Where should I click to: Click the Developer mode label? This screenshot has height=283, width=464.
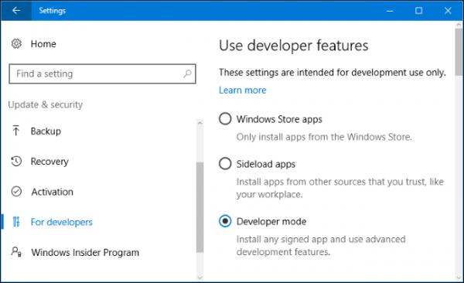coord(271,221)
